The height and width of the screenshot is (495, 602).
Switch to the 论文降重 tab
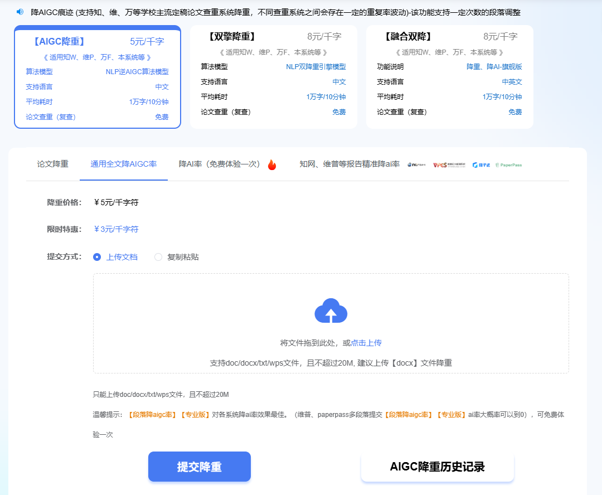[52, 164]
